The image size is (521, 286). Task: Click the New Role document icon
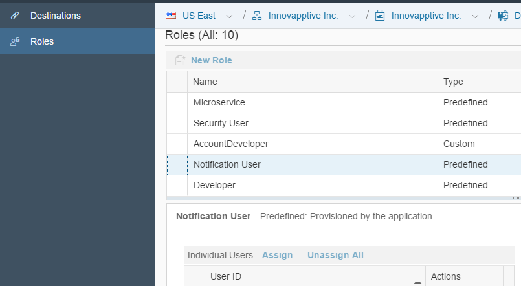click(x=180, y=60)
